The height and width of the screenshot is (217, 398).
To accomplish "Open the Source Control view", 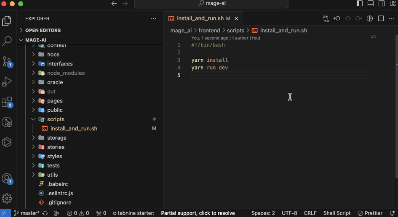I will tap(7, 61).
